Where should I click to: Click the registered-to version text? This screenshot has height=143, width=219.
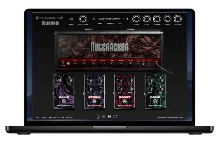click(x=170, y=117)
